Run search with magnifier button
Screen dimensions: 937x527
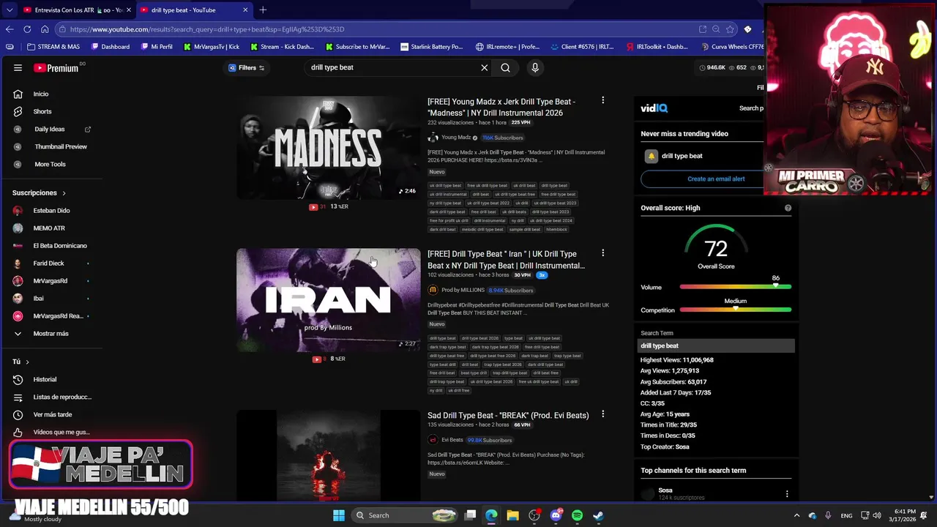[505, 67]
